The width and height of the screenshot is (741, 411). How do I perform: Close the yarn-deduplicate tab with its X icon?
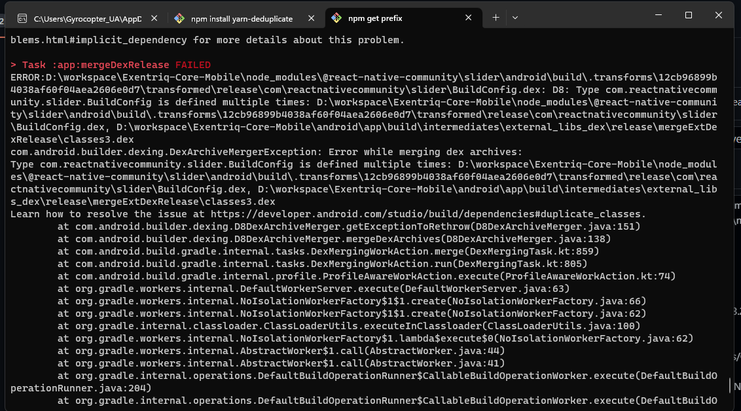[311, 18]
